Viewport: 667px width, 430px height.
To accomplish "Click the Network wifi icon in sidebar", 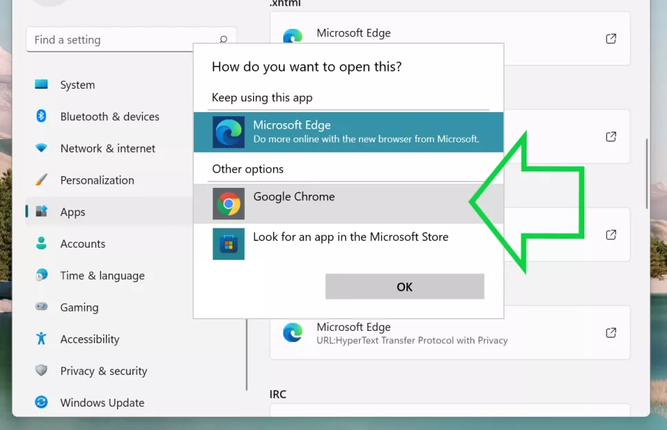I will point(41,148).
